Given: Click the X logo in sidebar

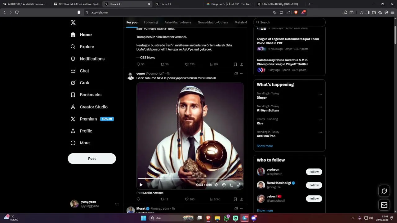Looking at the screenshot, I should pos(73,23).
